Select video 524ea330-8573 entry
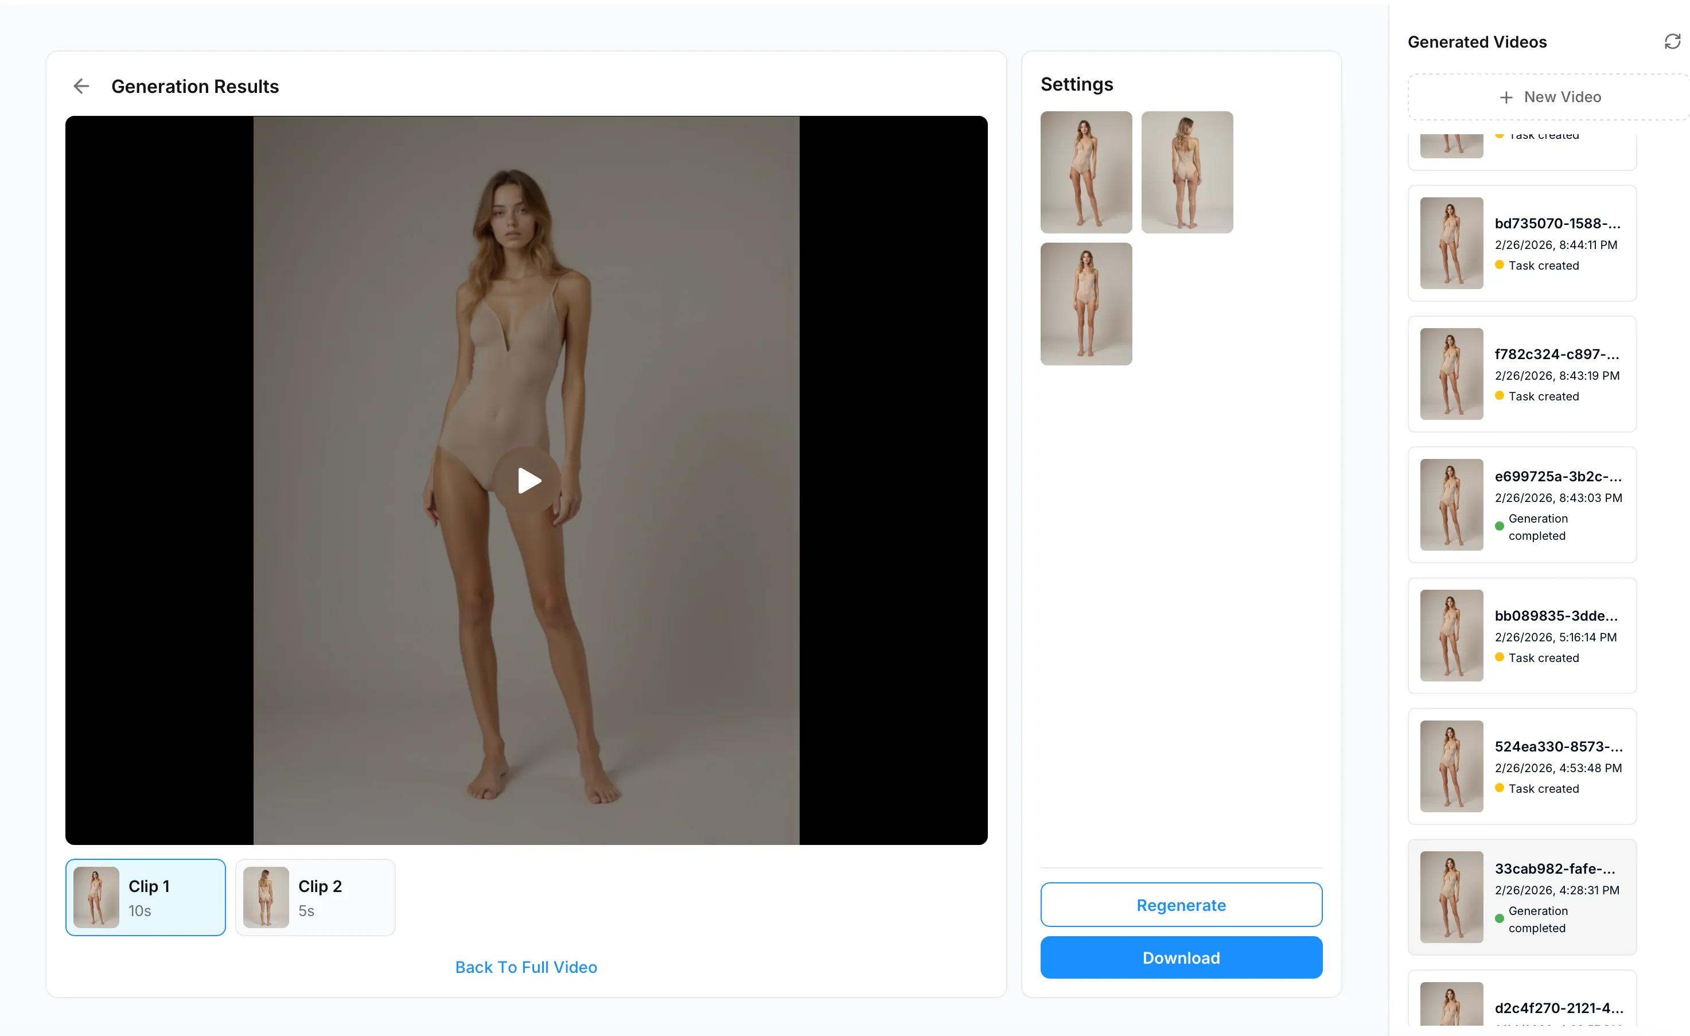 click(1522, 766)
